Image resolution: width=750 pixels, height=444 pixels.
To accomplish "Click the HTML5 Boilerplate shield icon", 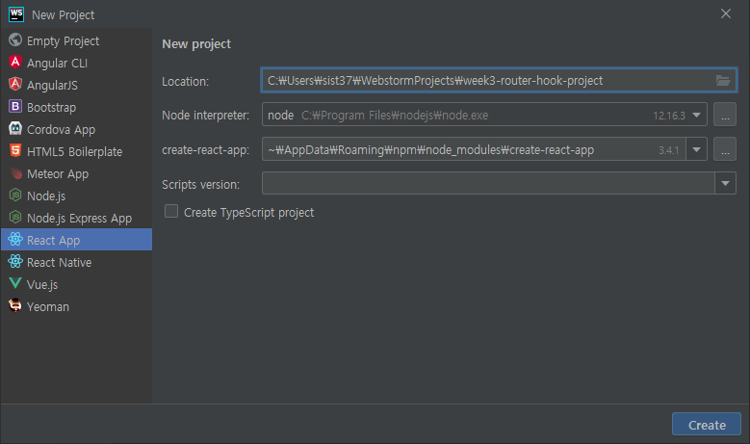I will click(15, 150).
